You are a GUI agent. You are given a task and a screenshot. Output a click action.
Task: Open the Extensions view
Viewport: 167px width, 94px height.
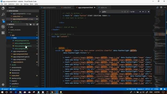(x=3, y=33)
